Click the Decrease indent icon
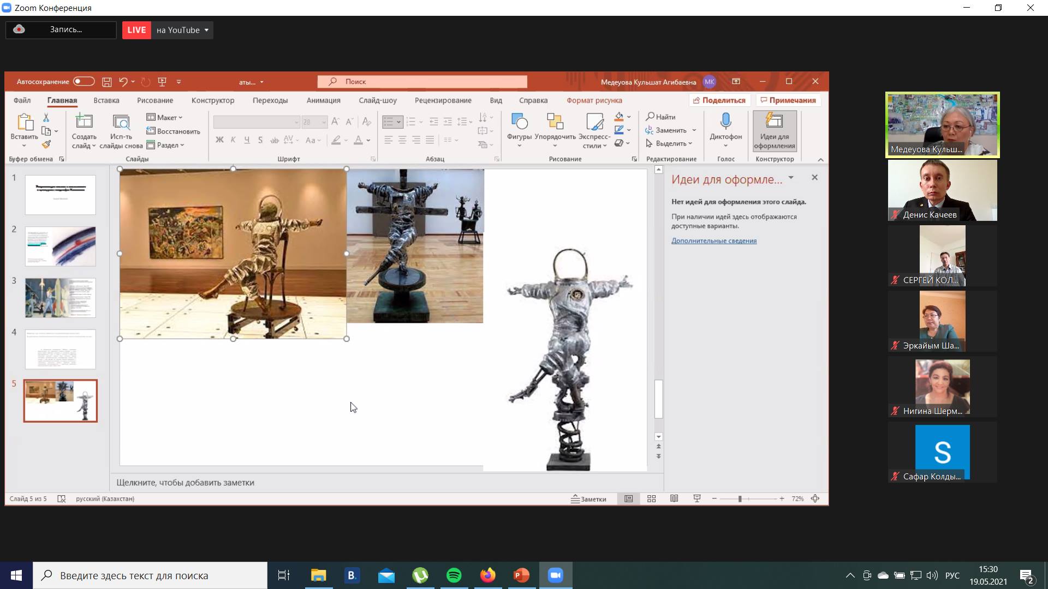Viewport: 1048px width, 589px height. point(434,122)
